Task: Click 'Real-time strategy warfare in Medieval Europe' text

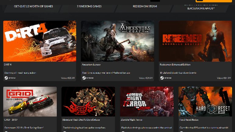Action: (x=106, y=73)
